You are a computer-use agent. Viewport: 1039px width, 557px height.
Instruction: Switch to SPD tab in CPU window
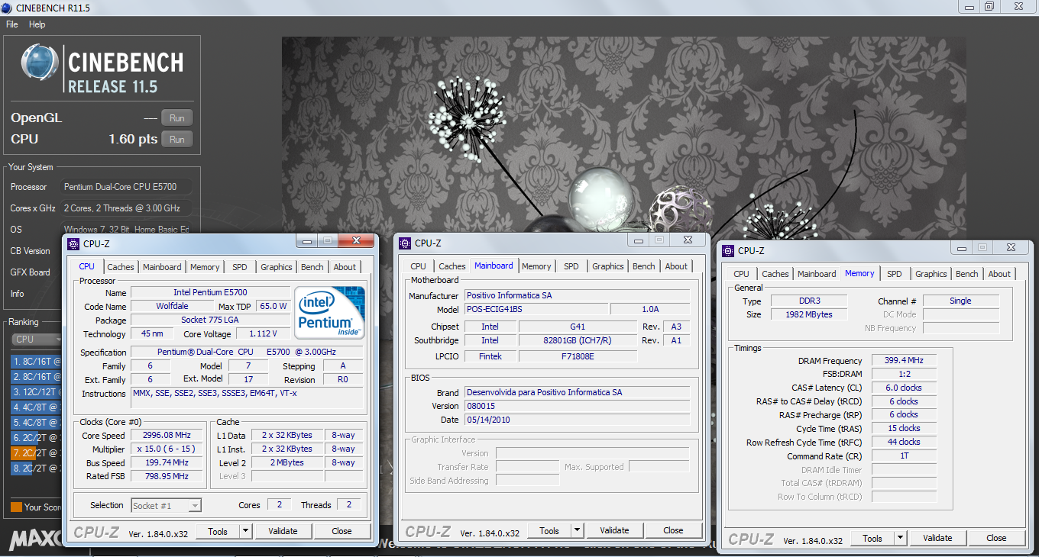click(x=240, y=267)
